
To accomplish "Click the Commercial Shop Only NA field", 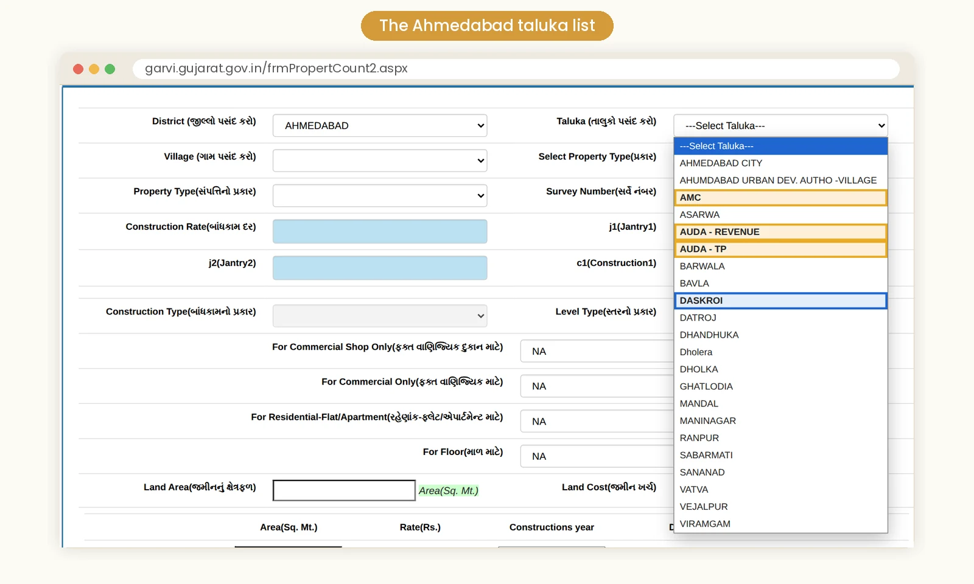I will [597, 352].
